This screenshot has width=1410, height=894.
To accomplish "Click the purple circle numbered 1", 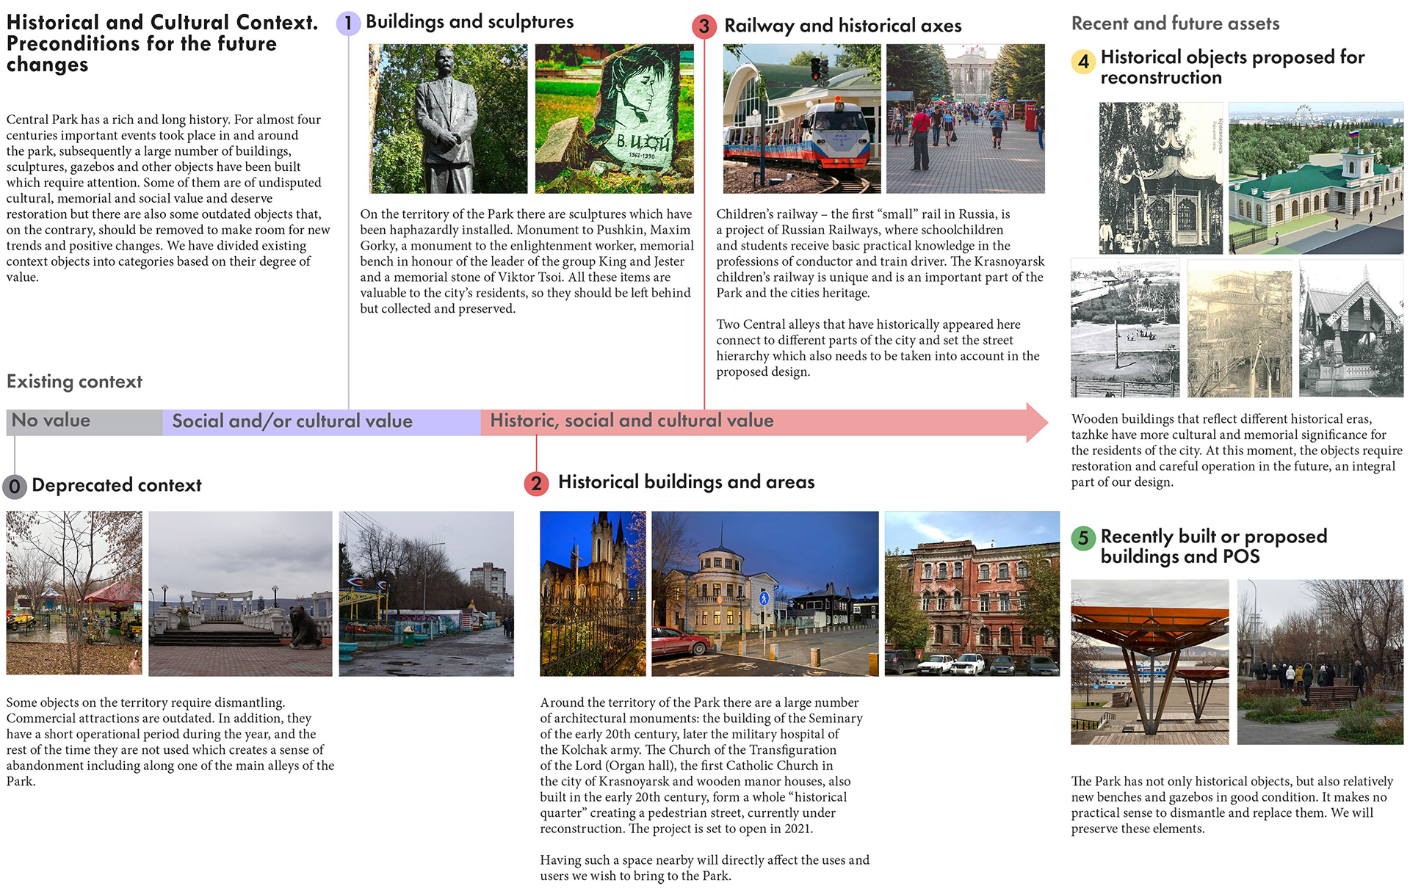I will pos(348,23).
